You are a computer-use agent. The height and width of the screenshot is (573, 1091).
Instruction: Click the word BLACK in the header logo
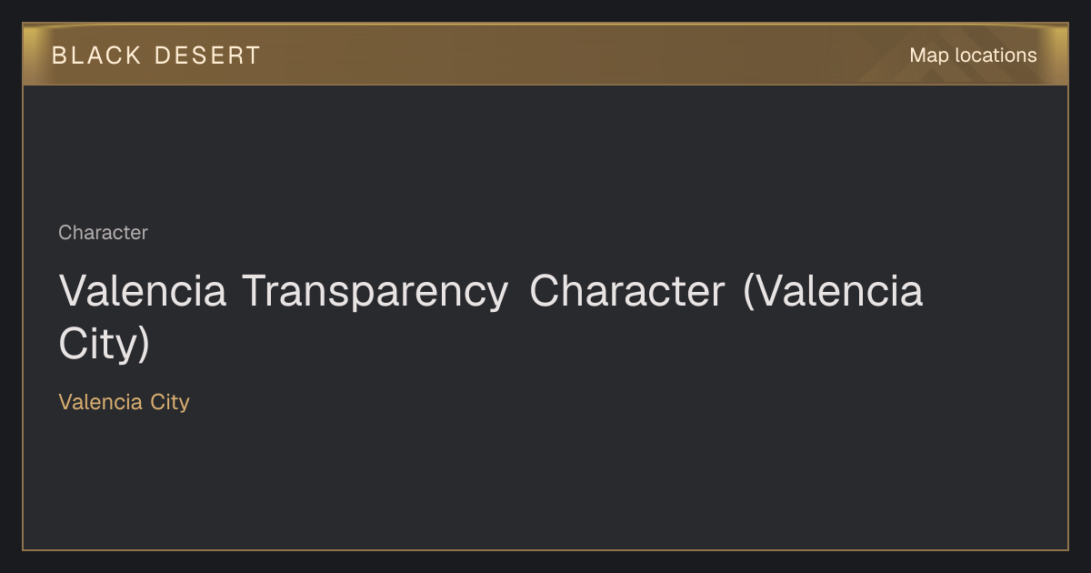[97, 55]
